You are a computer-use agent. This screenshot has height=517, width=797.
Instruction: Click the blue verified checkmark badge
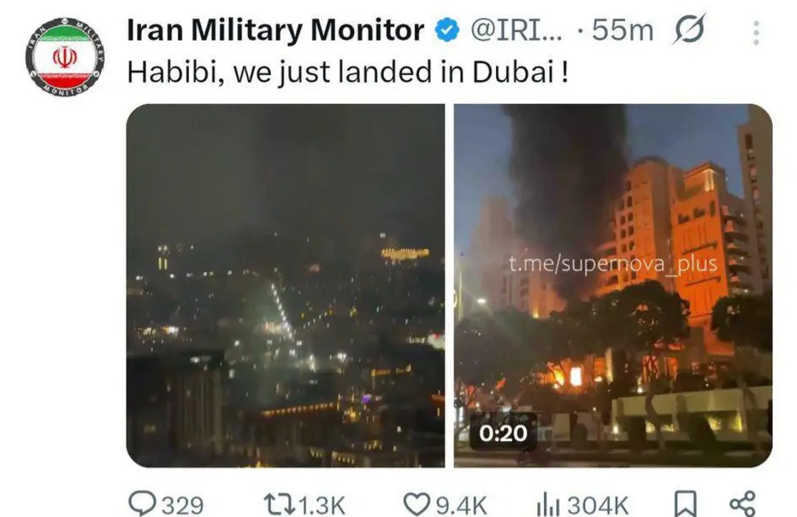(x=446, y=30)
